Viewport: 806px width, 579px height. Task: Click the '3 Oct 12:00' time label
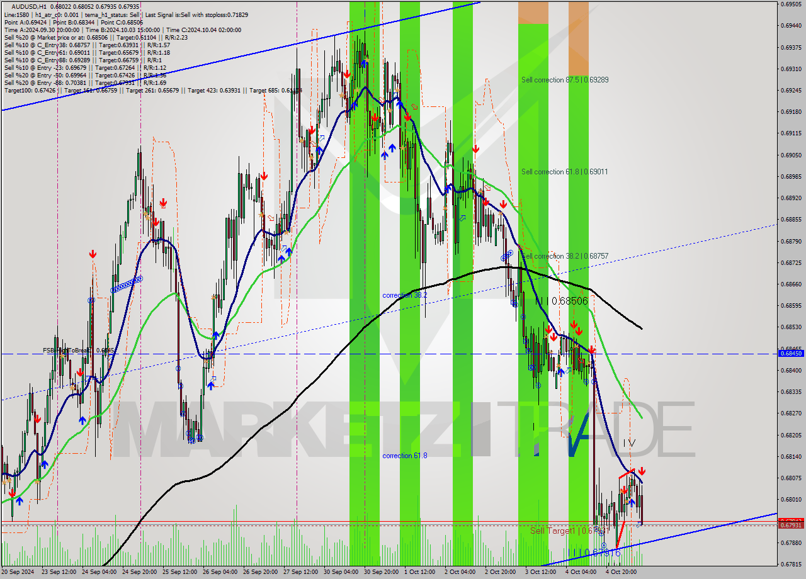(x=540, y=572)
